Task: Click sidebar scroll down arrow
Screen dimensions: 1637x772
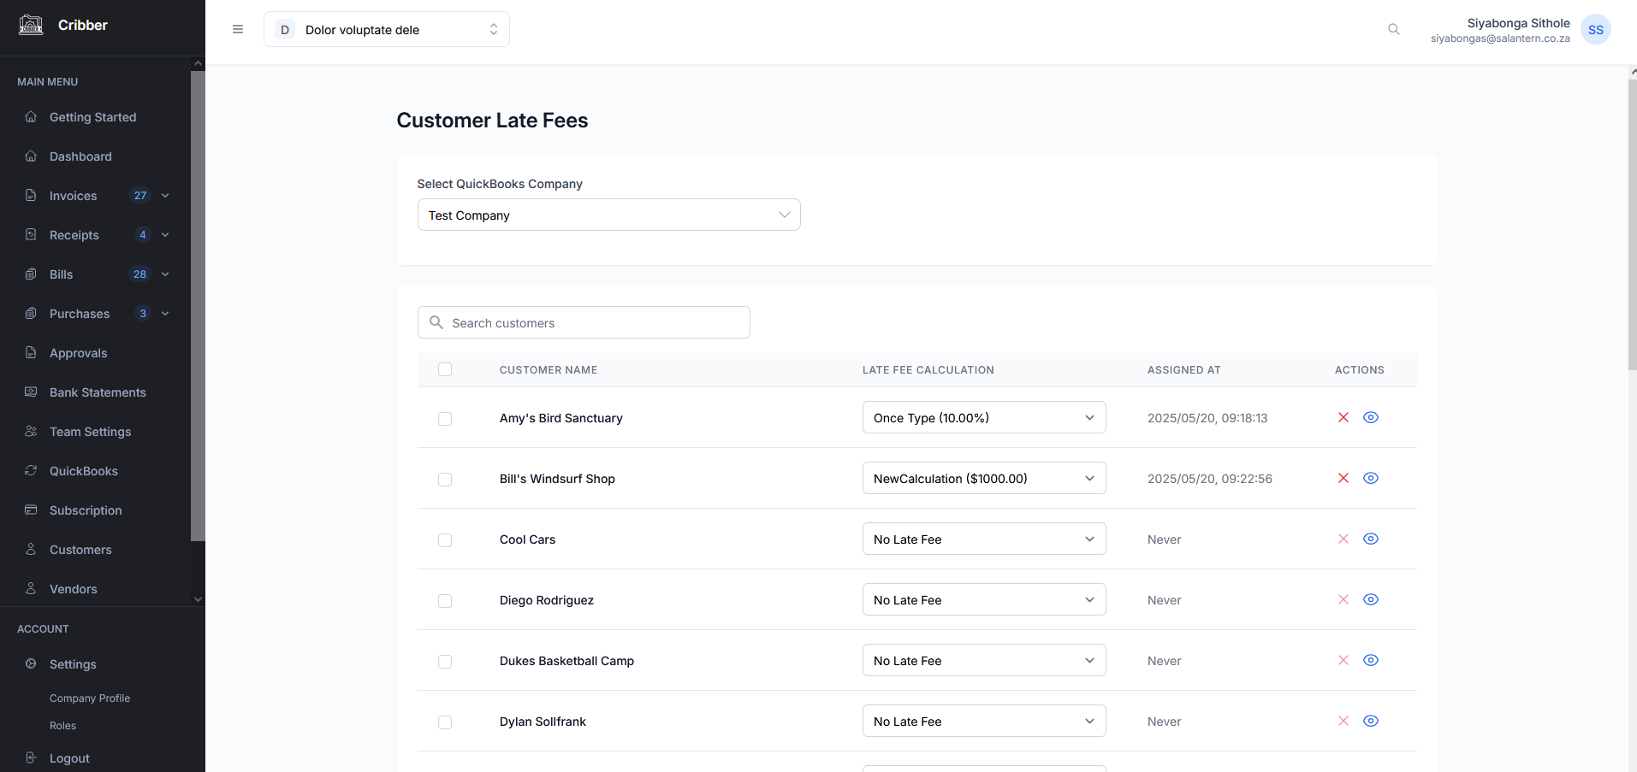Action: 198,599
